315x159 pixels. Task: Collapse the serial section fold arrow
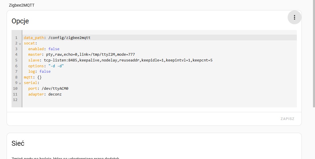click(20, 83)
